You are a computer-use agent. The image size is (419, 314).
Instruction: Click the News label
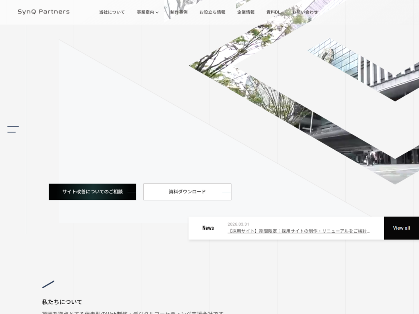click(x=208, y=228)
